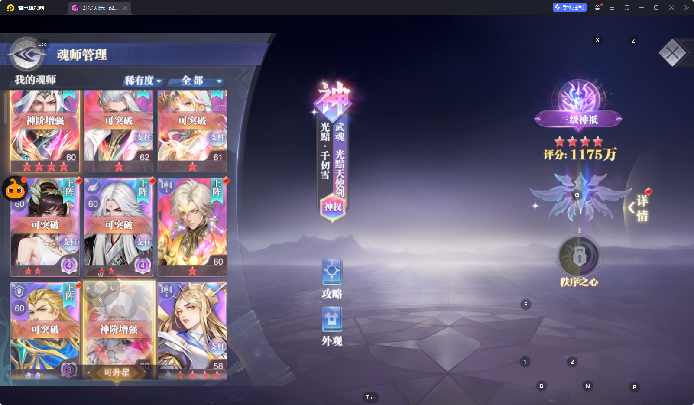The height and width of the screenshot is (405, 694).
Task: Click the Esc back arrow button
Action: tap(27, 55)
